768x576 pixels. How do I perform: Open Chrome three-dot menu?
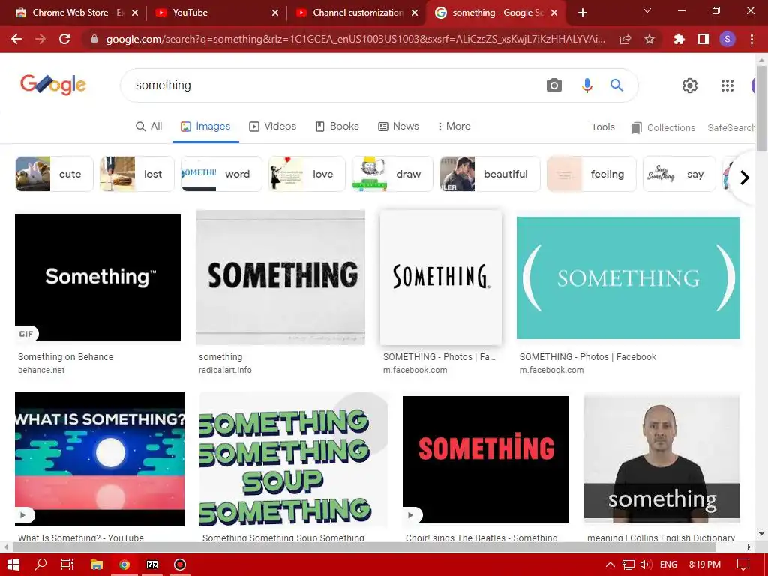[x=751, y=39]
